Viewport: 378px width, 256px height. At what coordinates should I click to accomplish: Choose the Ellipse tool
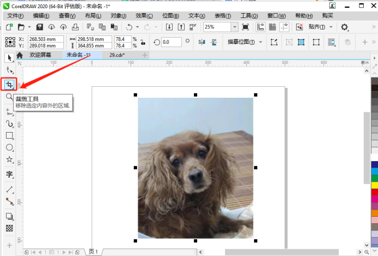click(9, 148)
